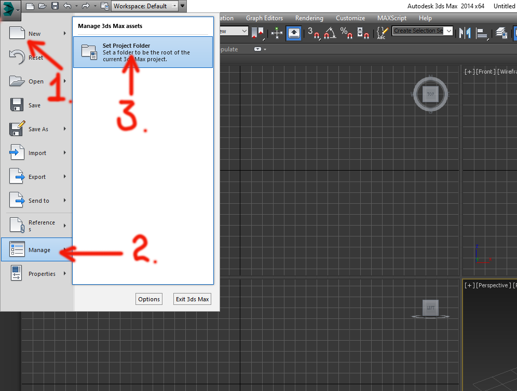
Task: Select References in the application menu
Action: click(37, 225)
